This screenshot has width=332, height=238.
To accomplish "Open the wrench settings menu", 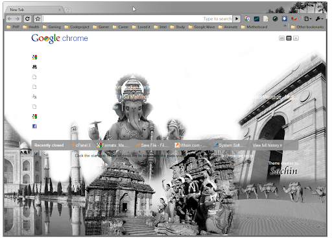I will pyautogui.click(x=319, y=19).
